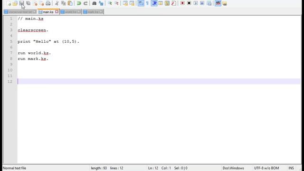Screen dimensions: 304x171
Task: Show the Document Map panel
Action: click(x=167, y=3)
